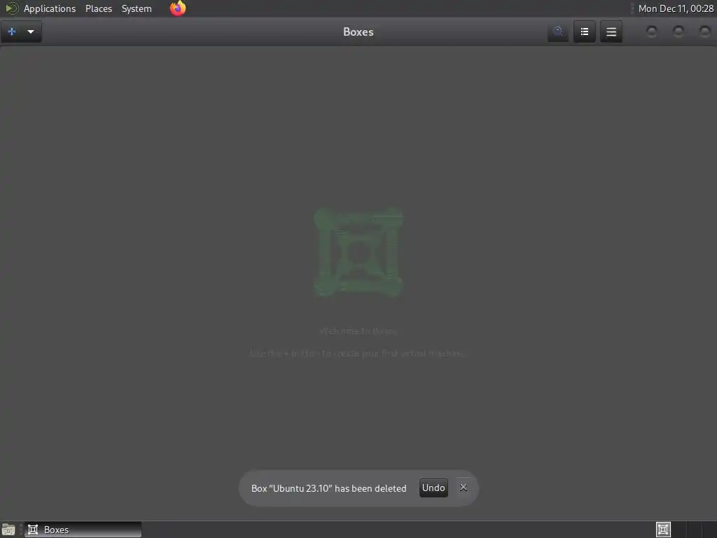Click the show desktop icon in the bottom panel
This screenshot has width=717, height=538.
[8, 530]
